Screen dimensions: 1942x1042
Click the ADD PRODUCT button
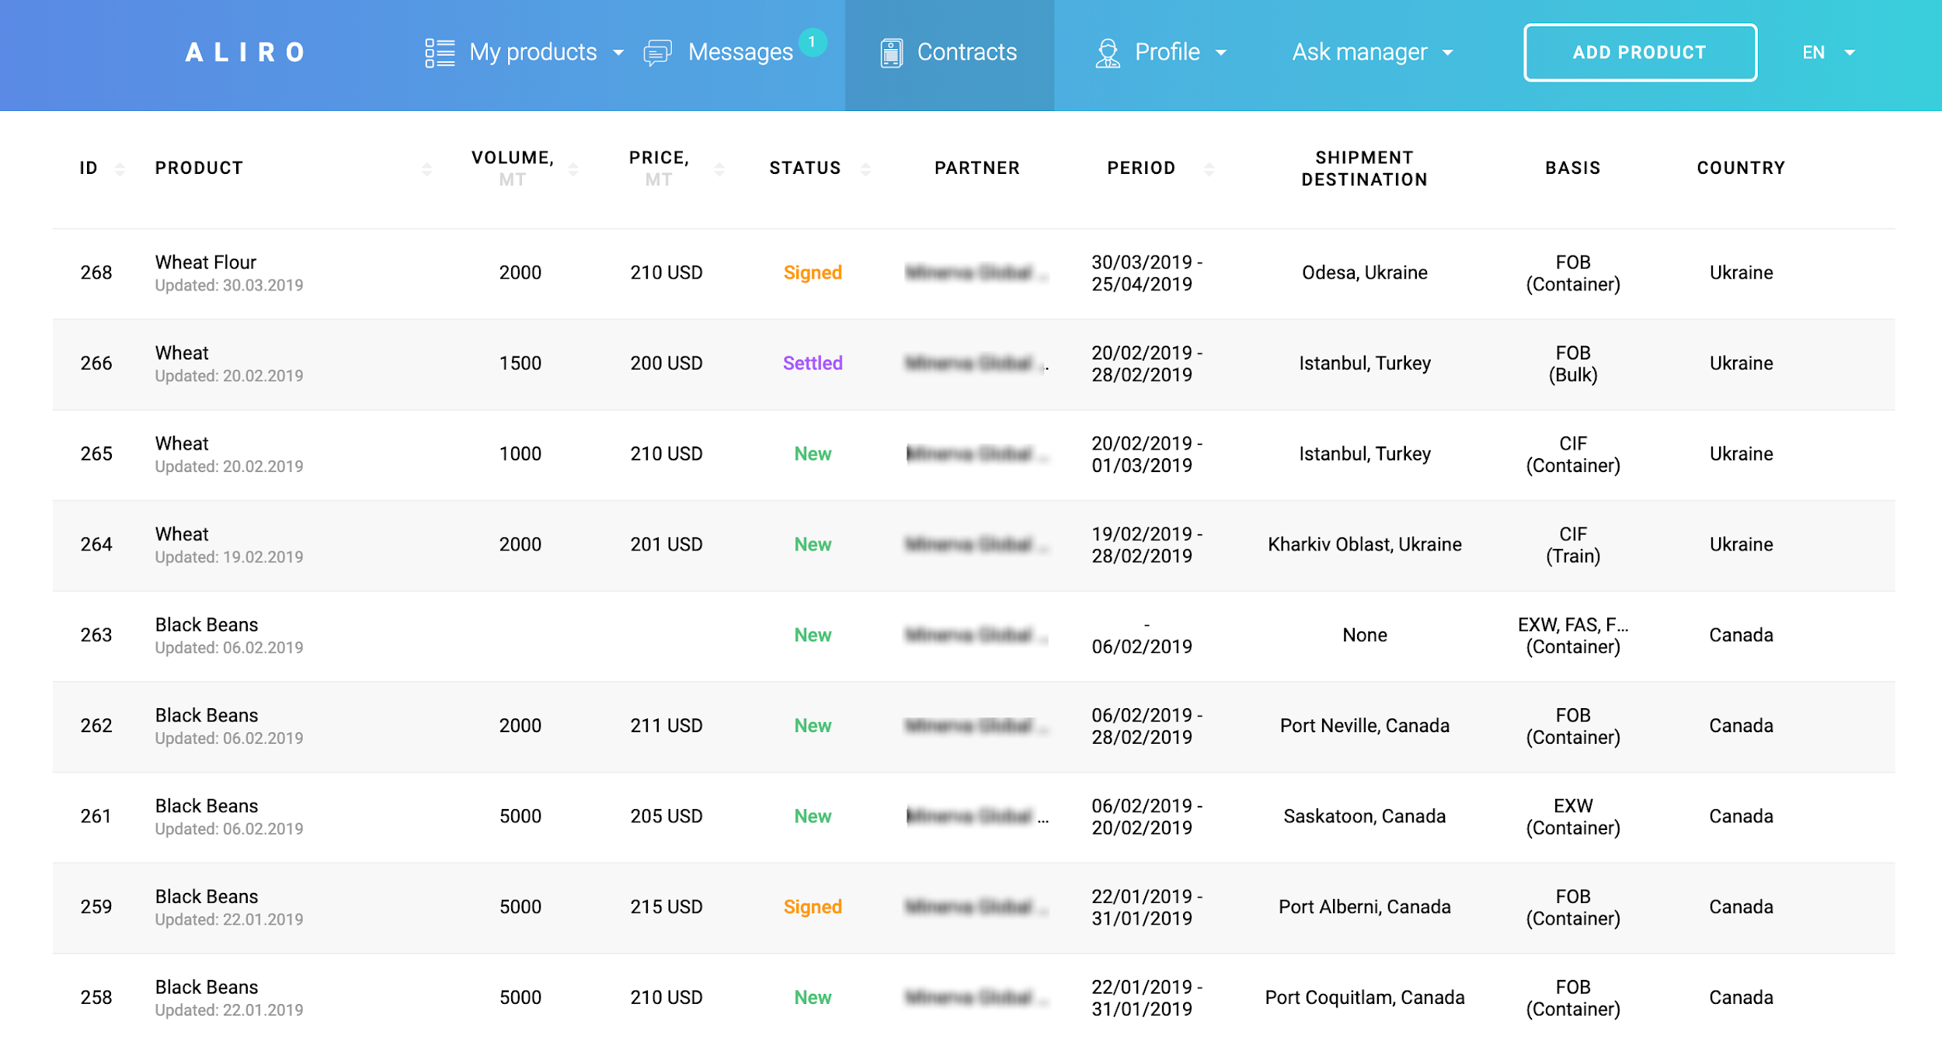1640,53
